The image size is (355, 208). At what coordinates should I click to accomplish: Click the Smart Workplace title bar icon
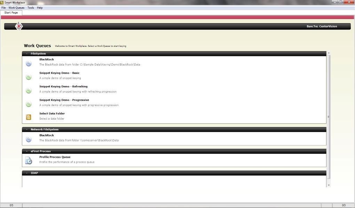click(x=2, y=2)
